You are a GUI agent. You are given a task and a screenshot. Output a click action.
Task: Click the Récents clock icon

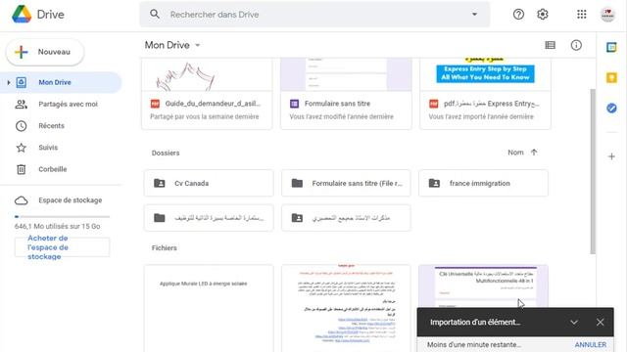point(22,126)
